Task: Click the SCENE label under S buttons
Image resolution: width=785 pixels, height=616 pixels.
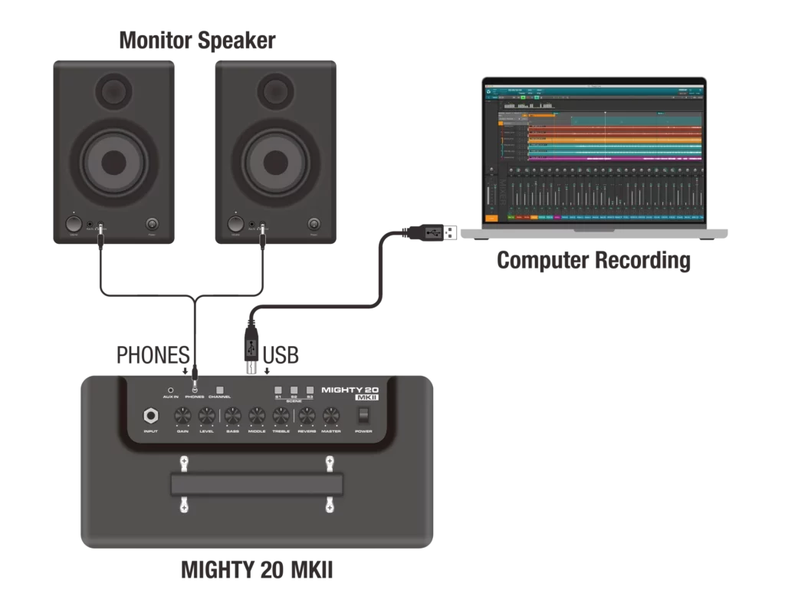Action: click(294, 401)
